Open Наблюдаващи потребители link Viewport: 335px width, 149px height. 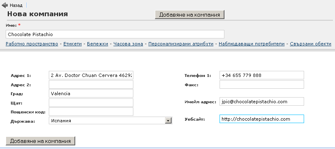(252, 44)
